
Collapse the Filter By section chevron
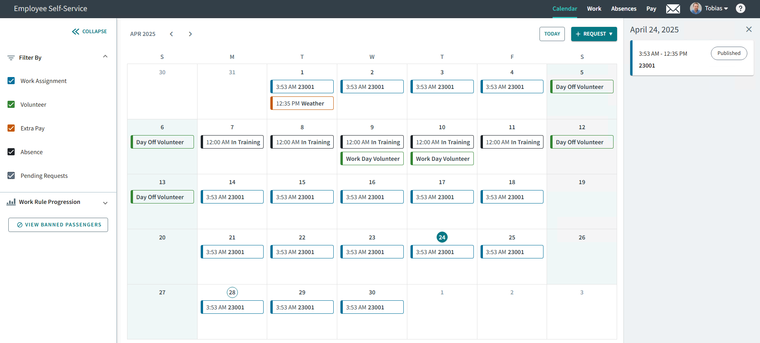coord(105,57)
